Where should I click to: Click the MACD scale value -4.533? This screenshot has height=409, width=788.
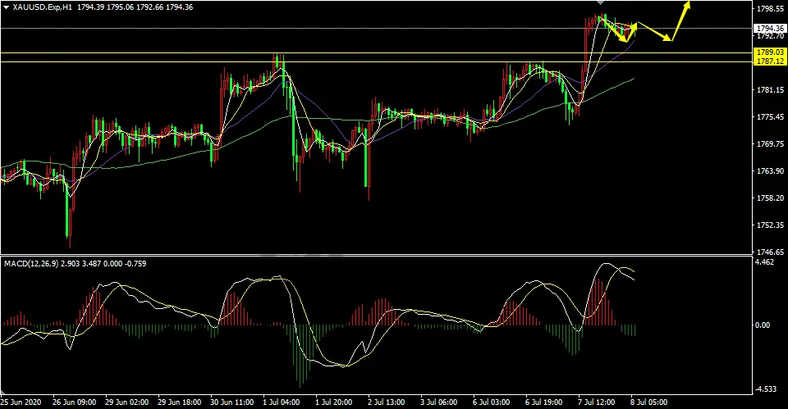pyautogui.click(x=766, y=389)
